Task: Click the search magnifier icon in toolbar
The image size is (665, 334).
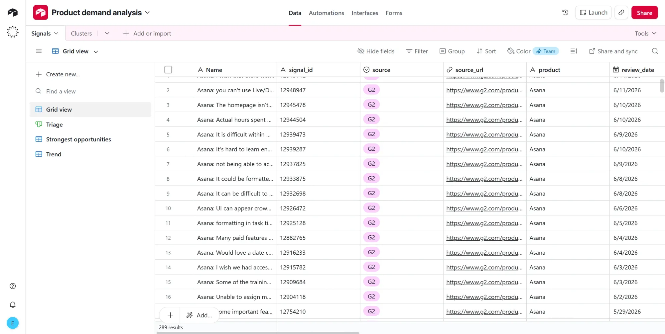Action: click(655, 51)
